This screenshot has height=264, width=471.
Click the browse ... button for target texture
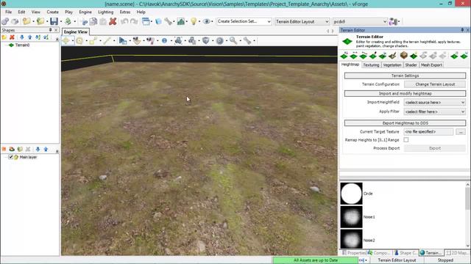tap(461, 132)
